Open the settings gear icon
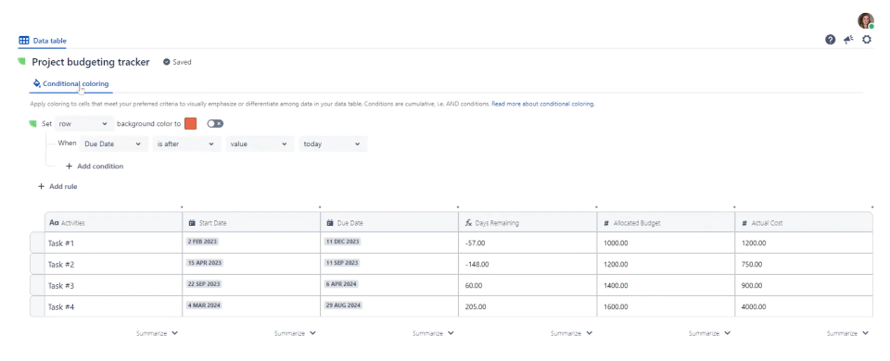Viewport: 890px width, 361px height. point(867,40)
